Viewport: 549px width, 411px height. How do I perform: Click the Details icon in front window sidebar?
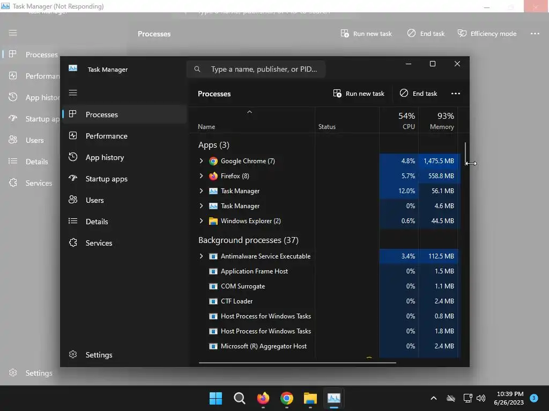pyautogui.click(x=73, y=221)
